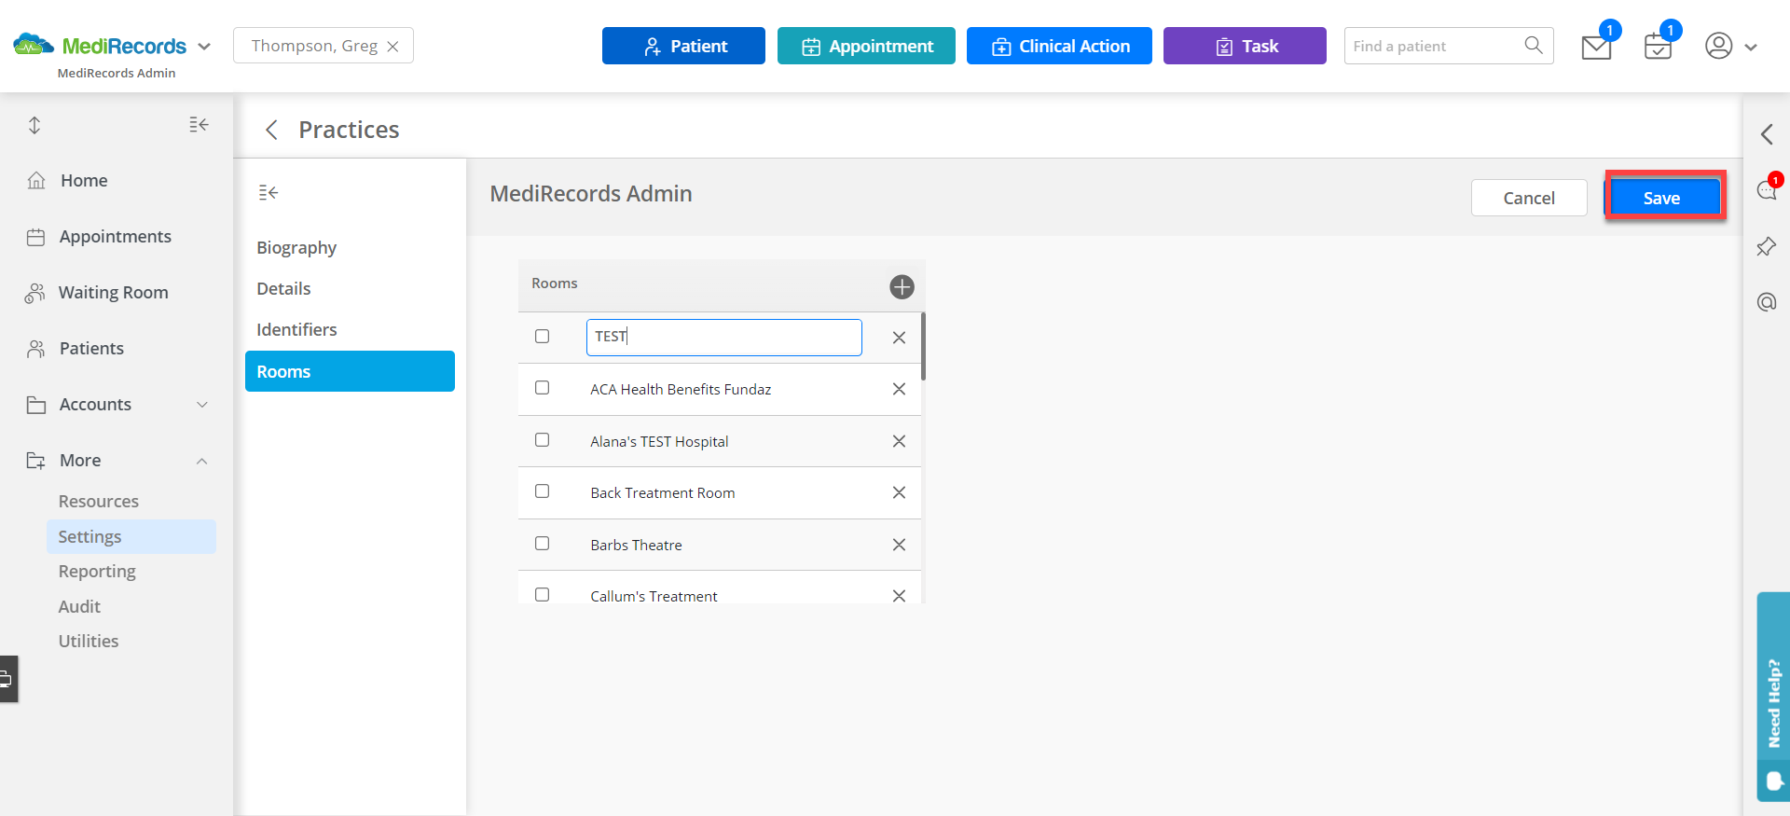Collapse the main navigation sidebar
This screenshot has width=1790, height=816.
[x=199, y=124]
